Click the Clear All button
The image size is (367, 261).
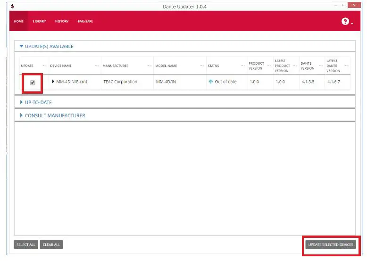51,245
